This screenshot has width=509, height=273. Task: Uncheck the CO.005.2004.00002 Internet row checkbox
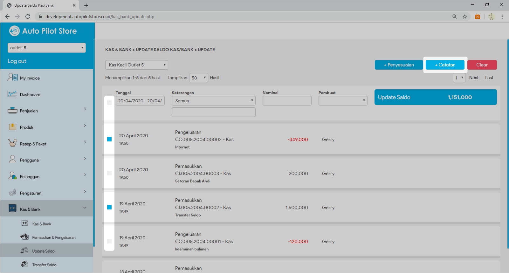pyautogui.click(x=109, y=139)
